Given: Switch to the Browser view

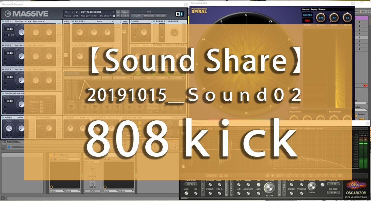Looking at the screenshot, I should 161,16.
